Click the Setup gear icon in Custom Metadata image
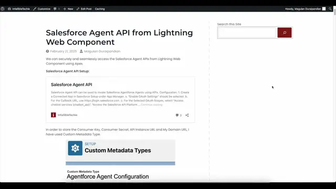Viewport: 336px width, 189px height. click(75, 148)
